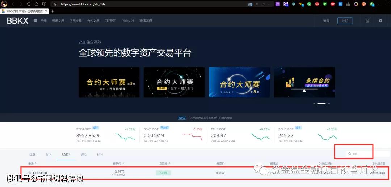The width and height of the screenshot is (391, 187).
Task: Click the browser profile avatar icon
Action: coord(4,4)
